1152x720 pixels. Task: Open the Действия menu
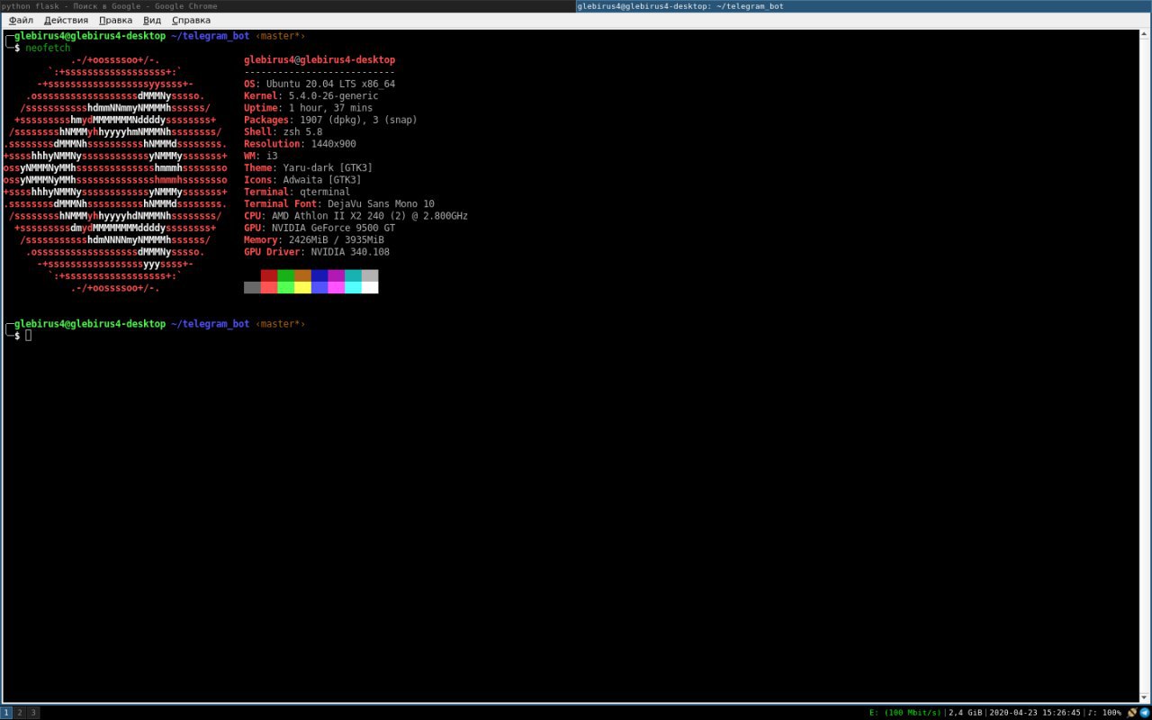point(66,20)
